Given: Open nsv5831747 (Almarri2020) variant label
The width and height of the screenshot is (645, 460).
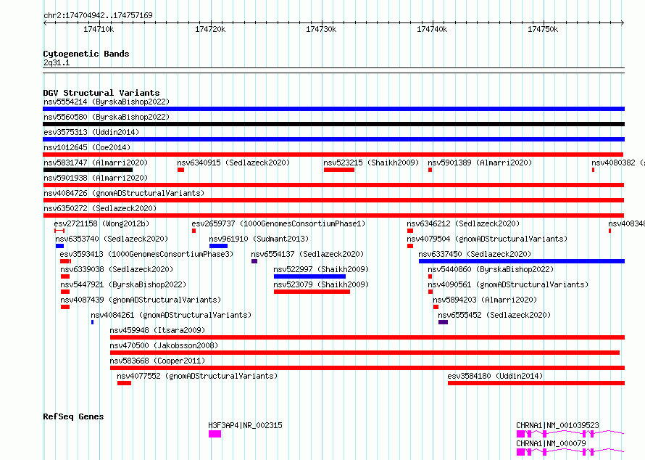Looking at the screenshot, I should coord(96,163).
